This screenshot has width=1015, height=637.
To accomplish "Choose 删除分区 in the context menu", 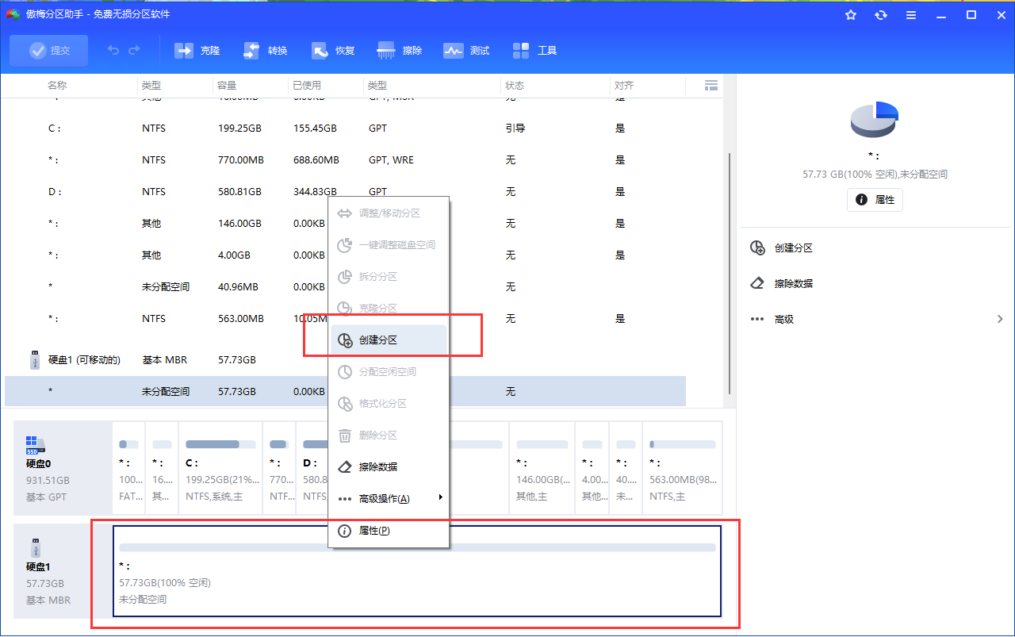I will [389, 436].
